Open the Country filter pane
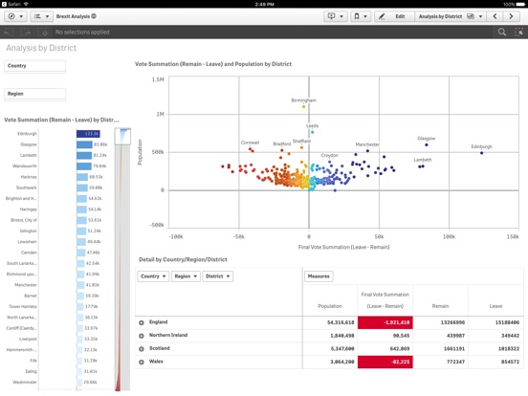 [x=34, y=66]
